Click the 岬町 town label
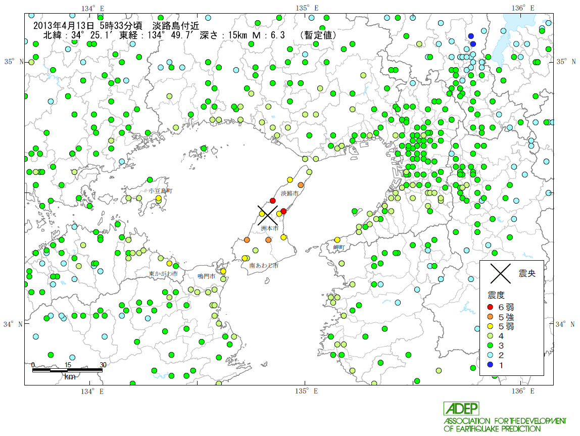The image size is (580, 436). coord(339,248)
